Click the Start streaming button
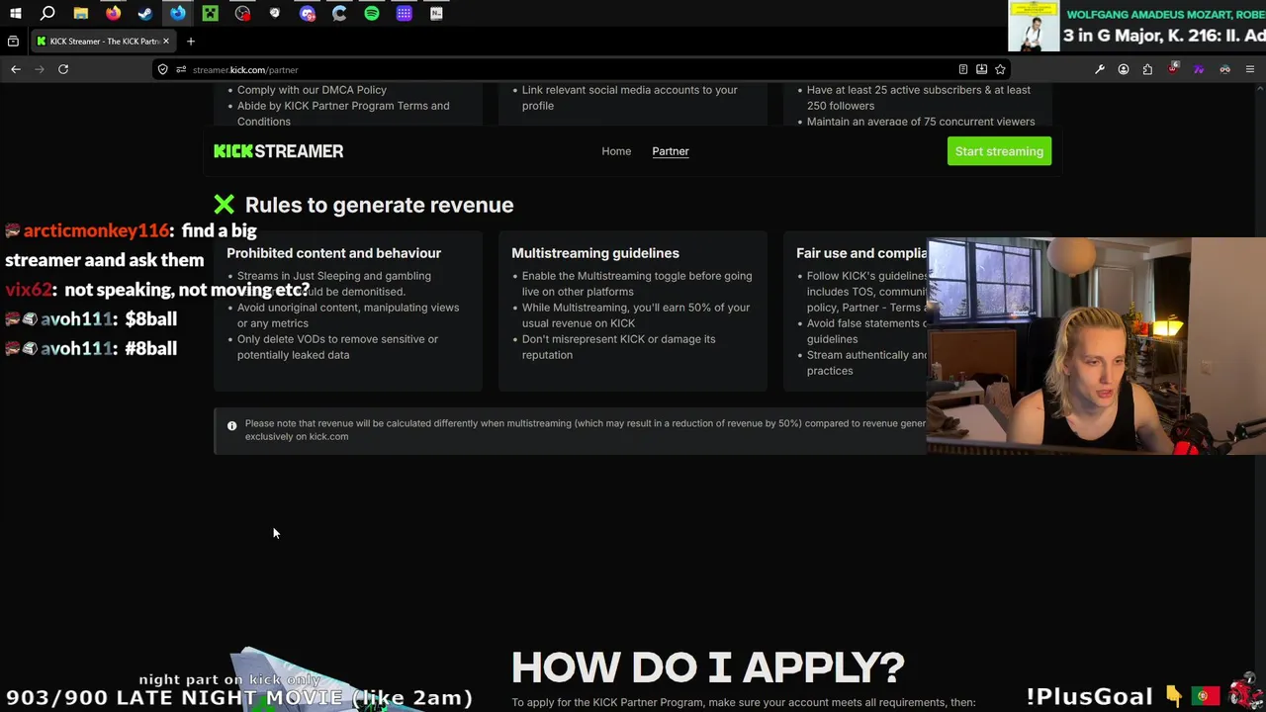The image size is (1266, 712). point(999,151)
